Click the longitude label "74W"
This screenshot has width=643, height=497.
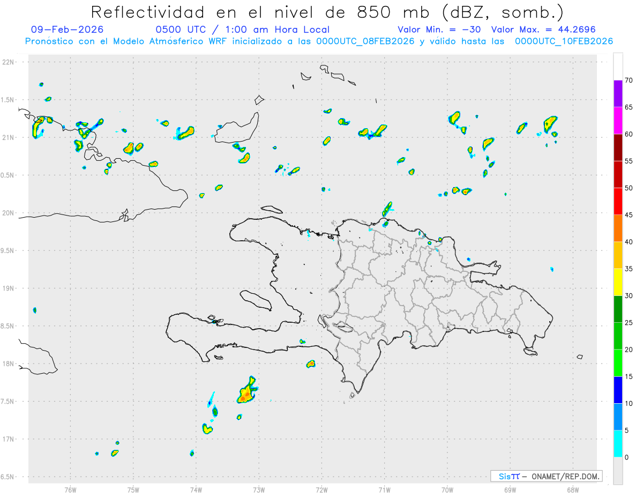tap(196, 489)
